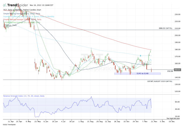The image size is (184, 126).
Task: Click the Relative Strength Index indicator label
Action: [x=24, y=96]
